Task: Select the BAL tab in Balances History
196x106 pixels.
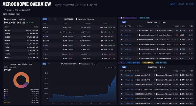Action: [44, 64]
